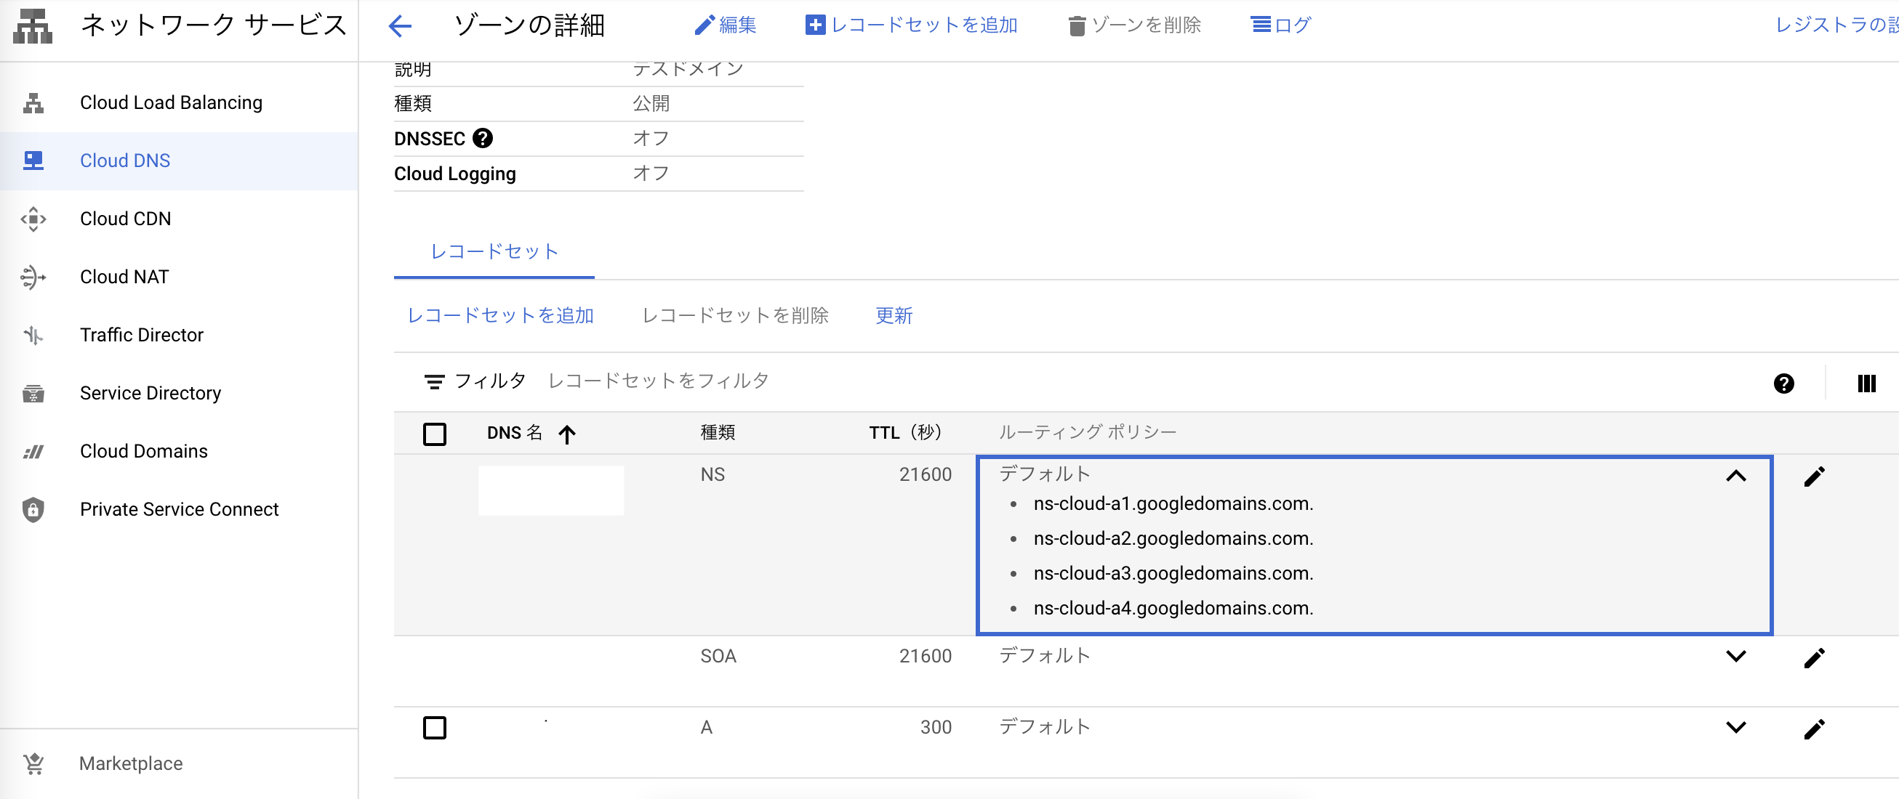Click the Network Services logo icon
Viewport: 1899px width, 799px height.
click(x=33, y=26)
